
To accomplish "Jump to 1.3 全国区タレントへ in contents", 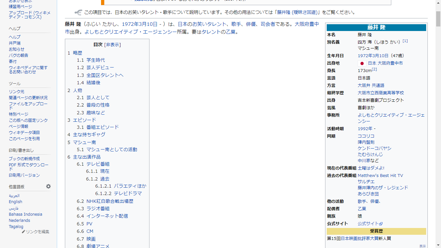I will point(100,75).
